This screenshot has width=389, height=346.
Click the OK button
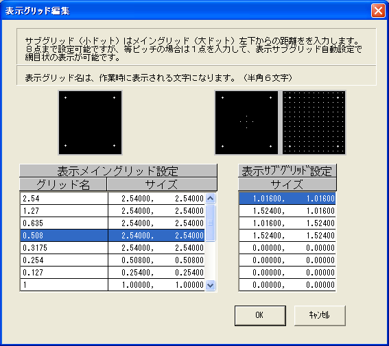click(260, 315)
